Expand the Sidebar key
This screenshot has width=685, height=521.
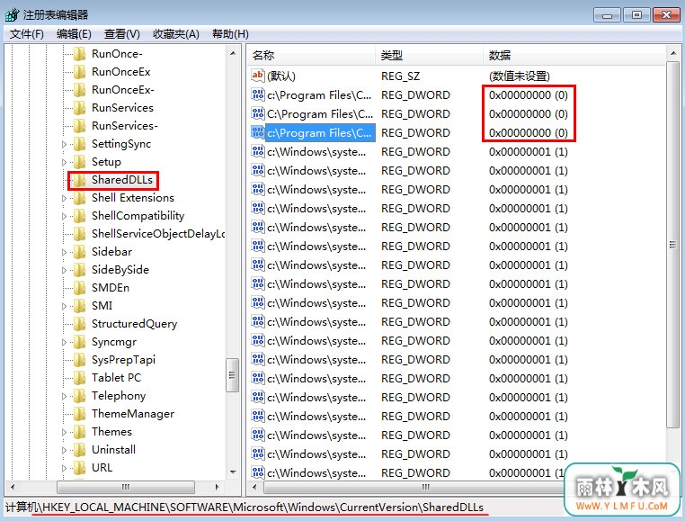[64, 253]
